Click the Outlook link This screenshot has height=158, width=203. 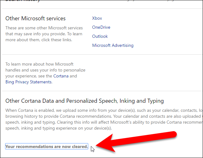[100, 37]
